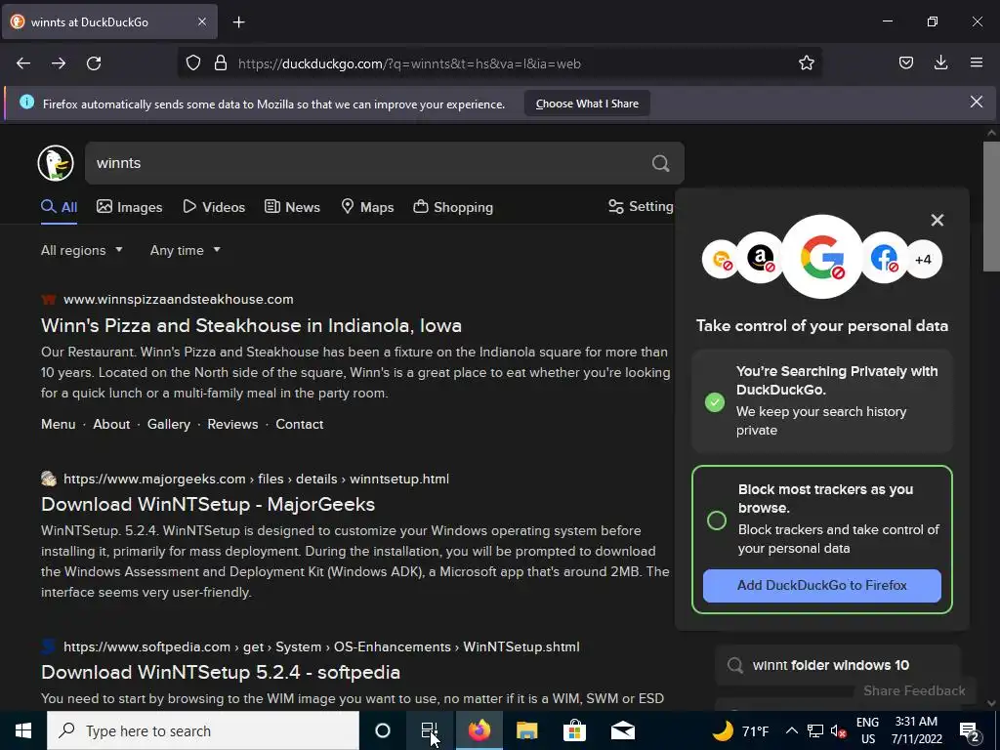Screen dimensions: 1000x750
Task: Click empty circle beside Block most trackers
Action: [x=717, y=521]
